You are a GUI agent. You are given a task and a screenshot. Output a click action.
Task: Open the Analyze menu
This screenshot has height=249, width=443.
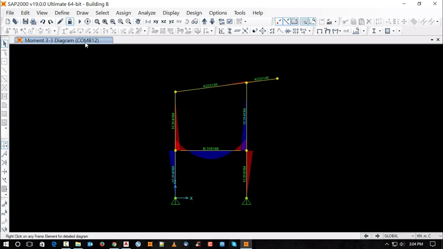click(x=147, y=13)
